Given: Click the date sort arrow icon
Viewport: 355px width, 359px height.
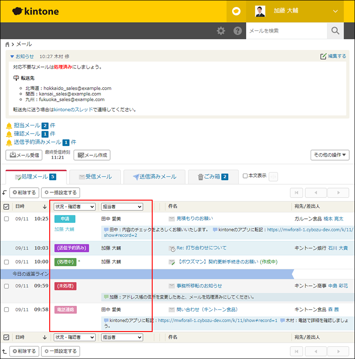Looking at the screenshot, I should pyautogui.click(x=44, y=207).
